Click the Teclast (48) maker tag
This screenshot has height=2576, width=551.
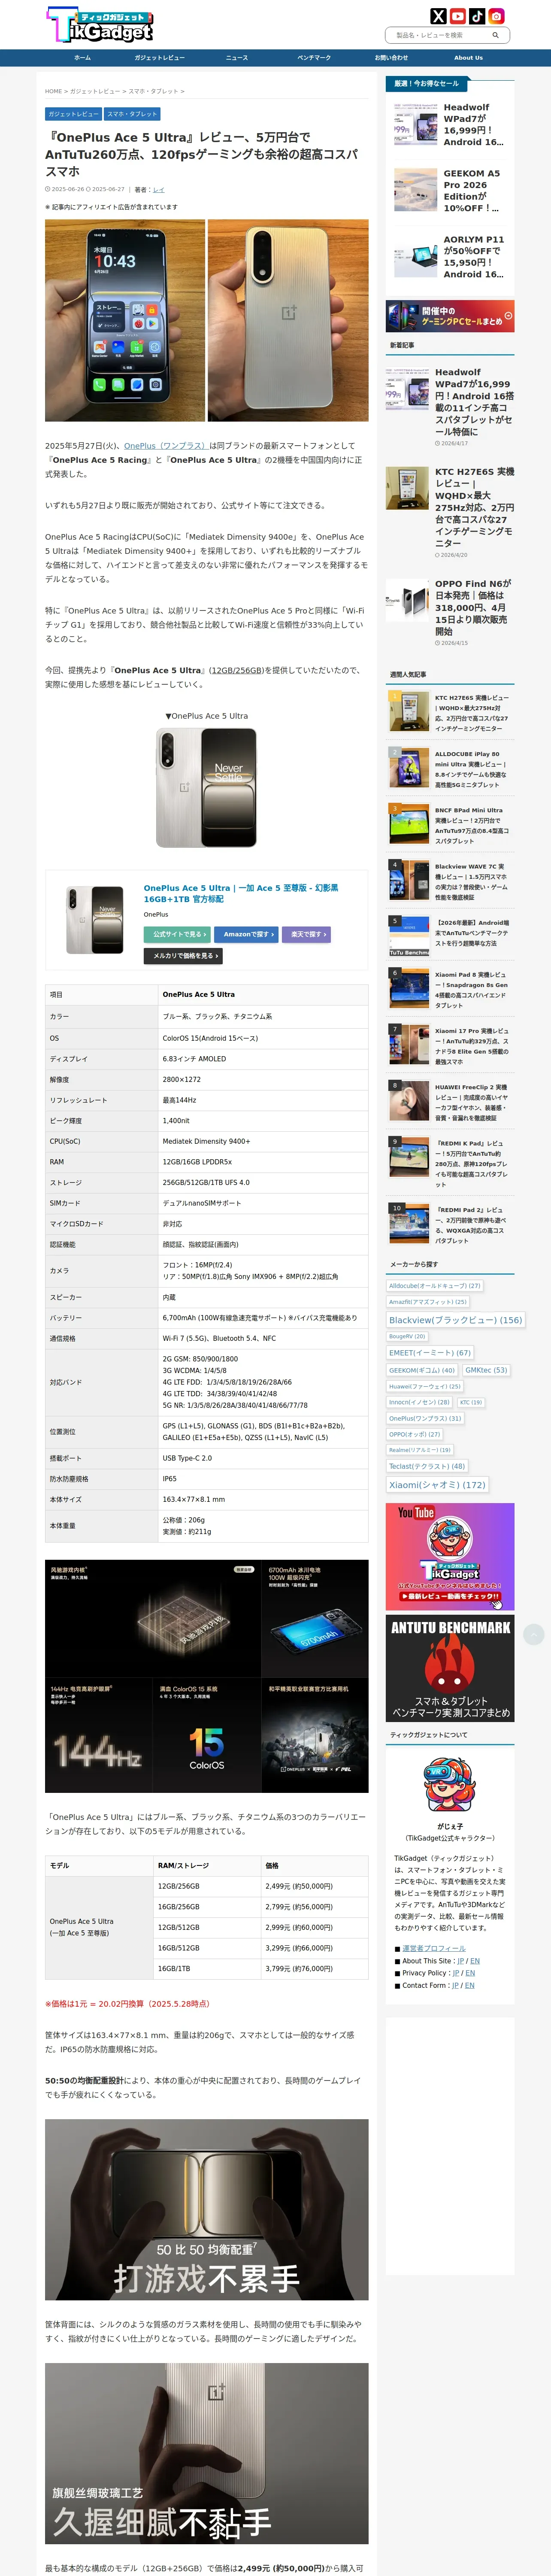[427, 1466]
